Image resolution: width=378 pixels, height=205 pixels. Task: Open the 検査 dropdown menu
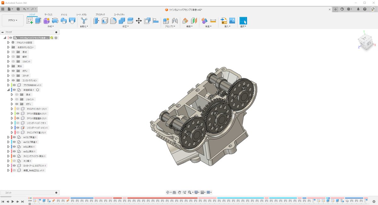pyautogui.click(x=208, y=26)
